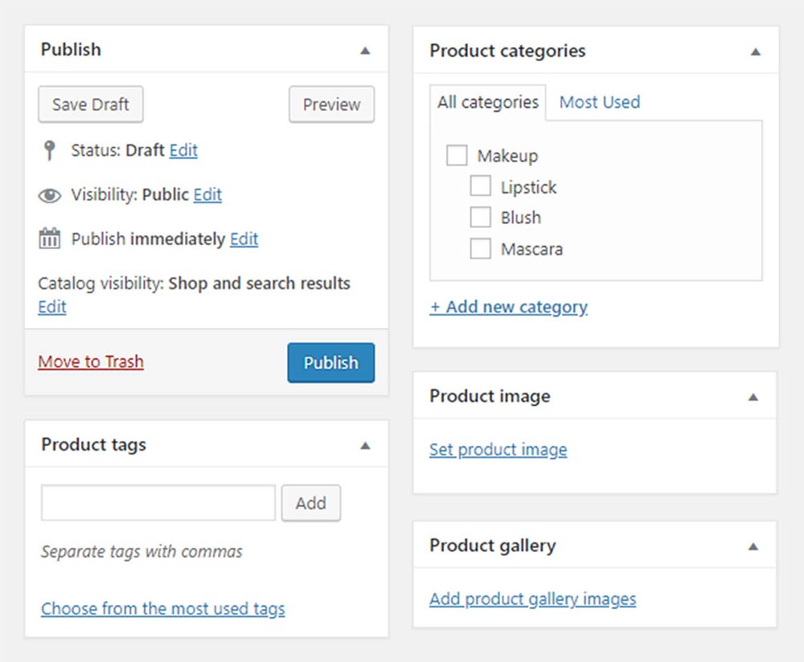The width and height of the screenshot is (804, 662).
Task: Click the Makeup category label
Action: pos(507,156)
